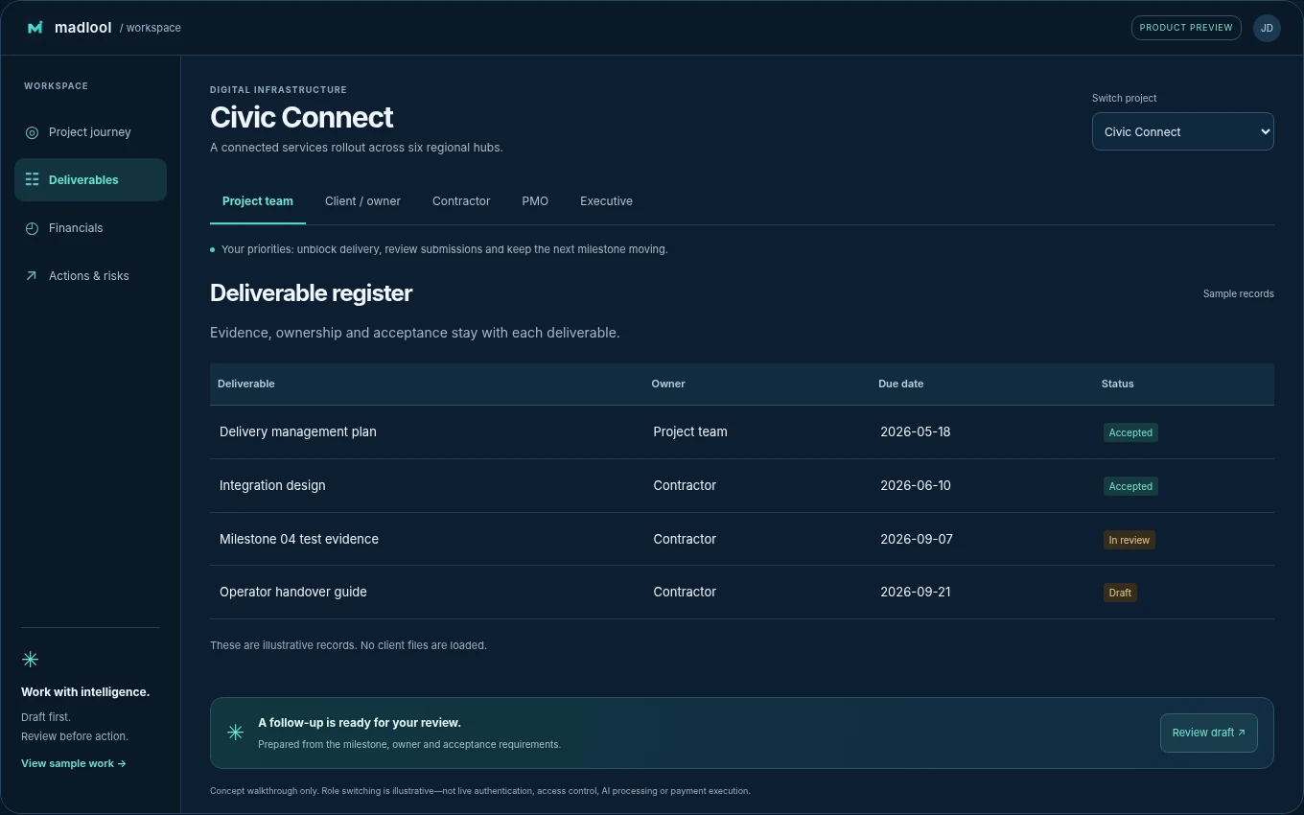Click Accepted status of Delivery management plan
Image resolution: width=1304 pixels, height=815 pixels.
tap(1130, 432)
